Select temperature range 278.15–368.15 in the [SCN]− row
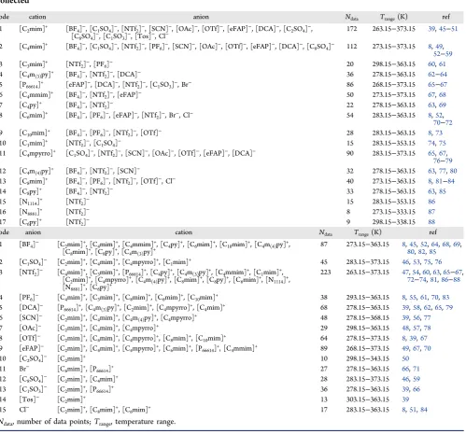Screen dimensions: 466x434 (368, 318)
